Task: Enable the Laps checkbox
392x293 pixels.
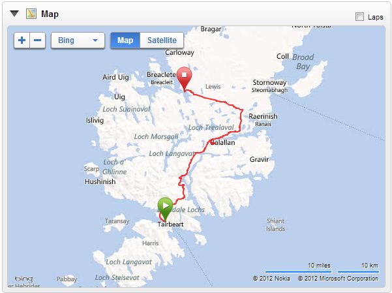Action: click(x=359, y=17)
